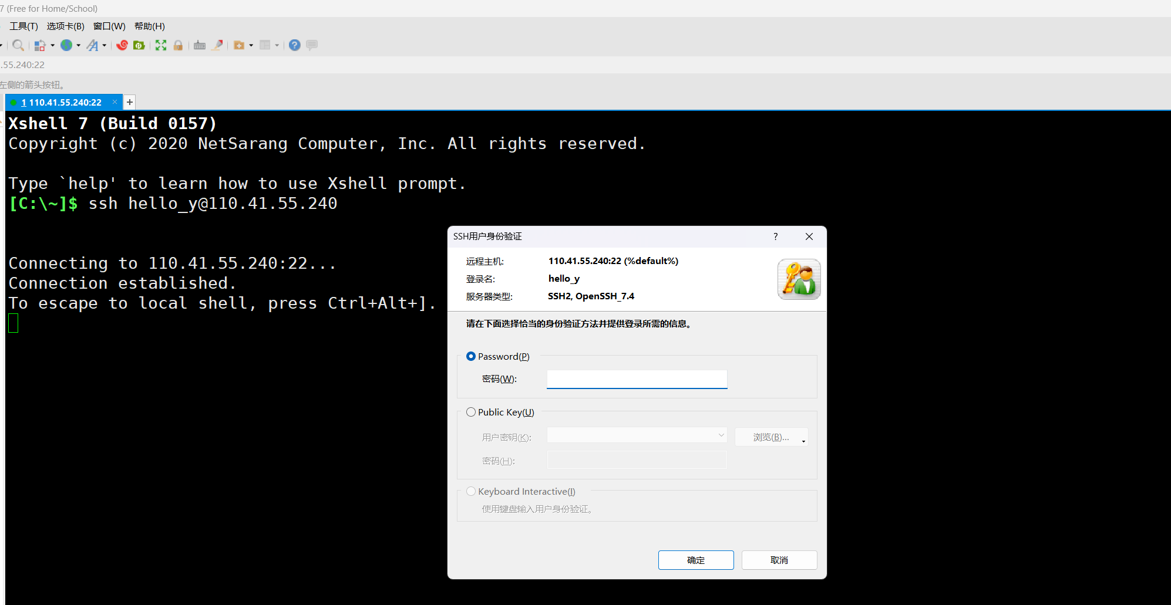Toggle full screen with green arrows icon
The height and width of the screenshot is (605, 1171).
(161, 45)
